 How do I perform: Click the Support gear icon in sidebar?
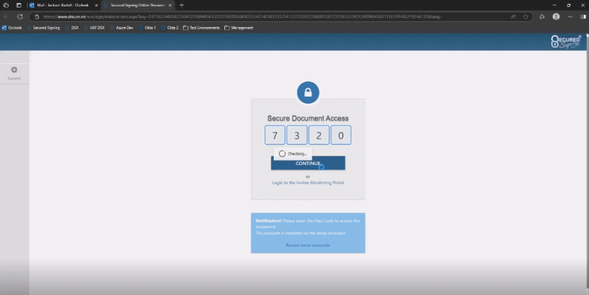(x=14, y=70)
